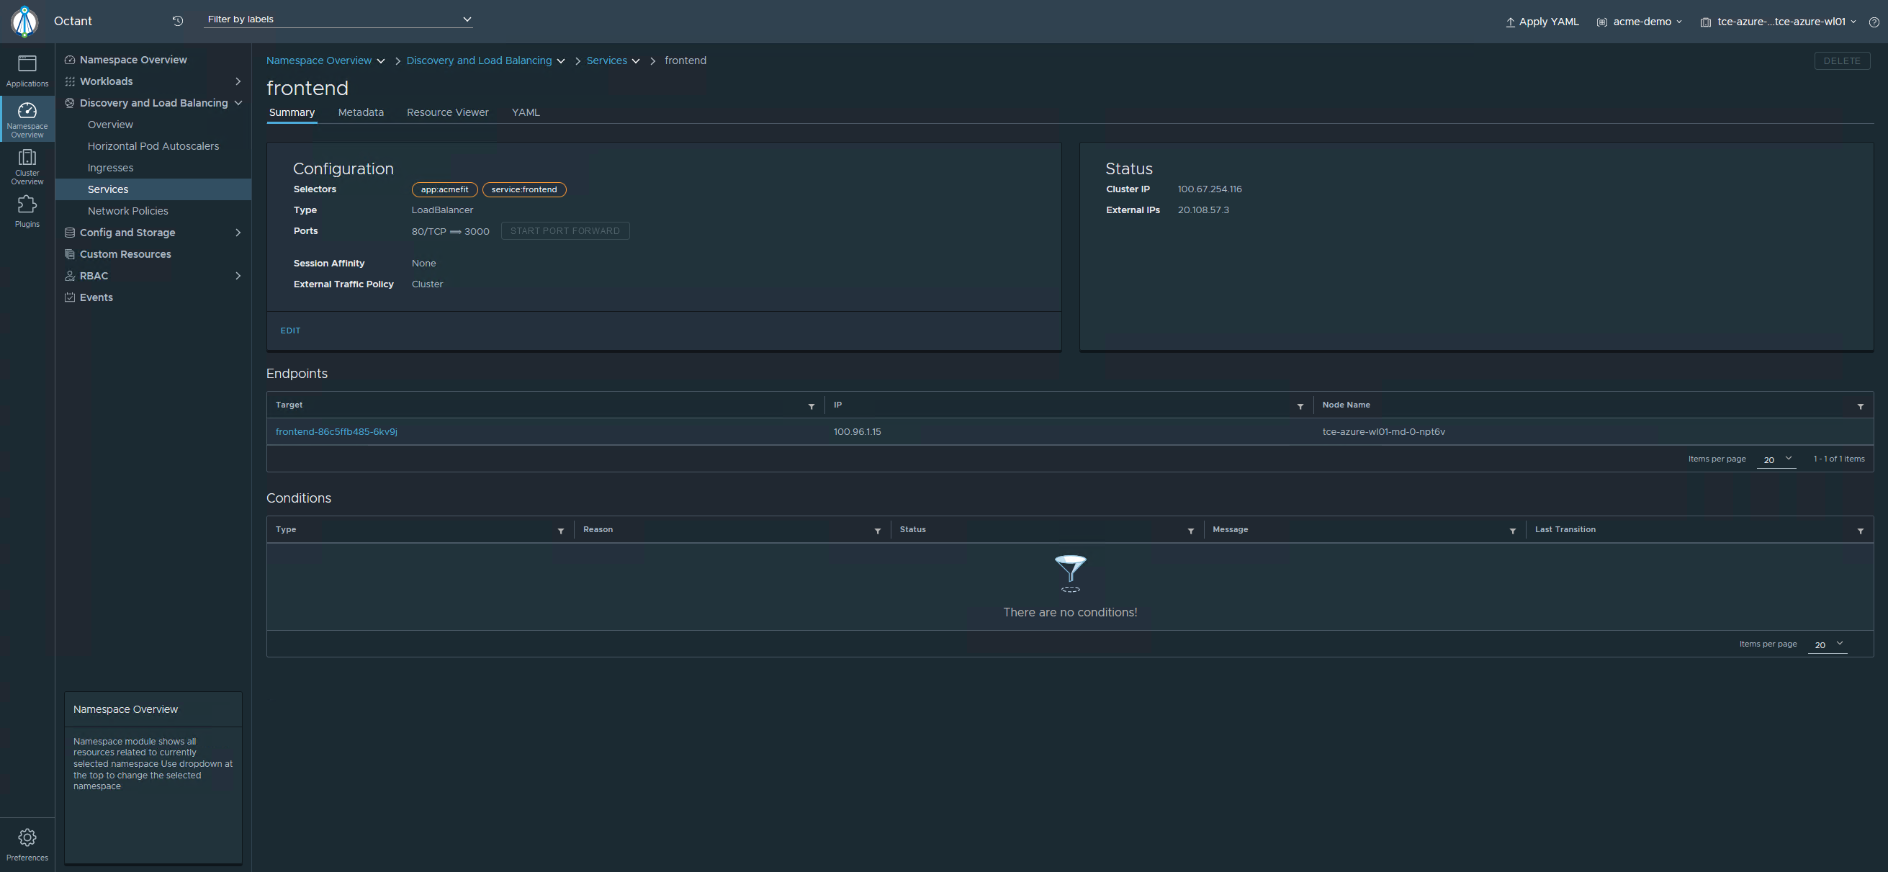
Task: Open the filter icon on the Reason column
Action: coord(878,531)
